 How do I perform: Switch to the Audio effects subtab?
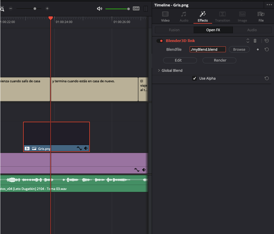252,30
